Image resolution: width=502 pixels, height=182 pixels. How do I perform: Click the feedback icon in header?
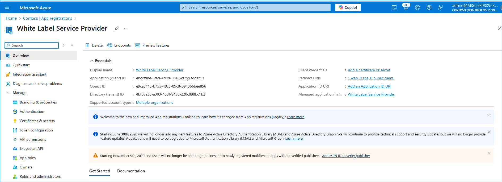tap(440, 7)
